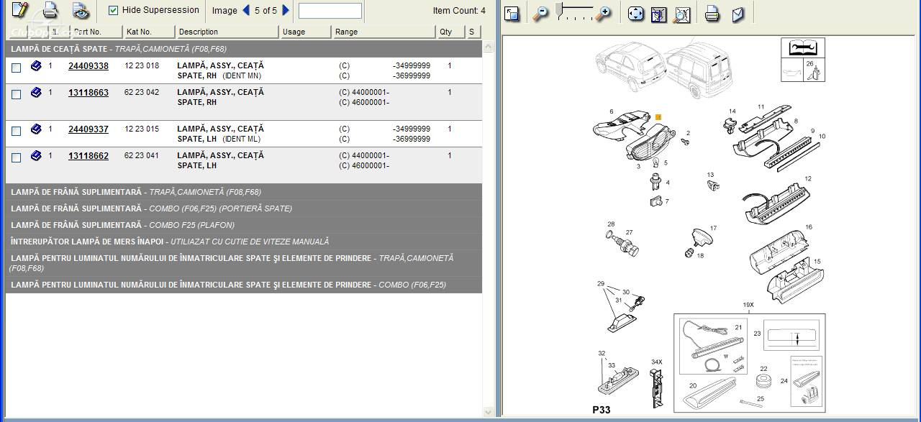
Task: Open part info icon for 24409338
Action: (x=37, y=66)
